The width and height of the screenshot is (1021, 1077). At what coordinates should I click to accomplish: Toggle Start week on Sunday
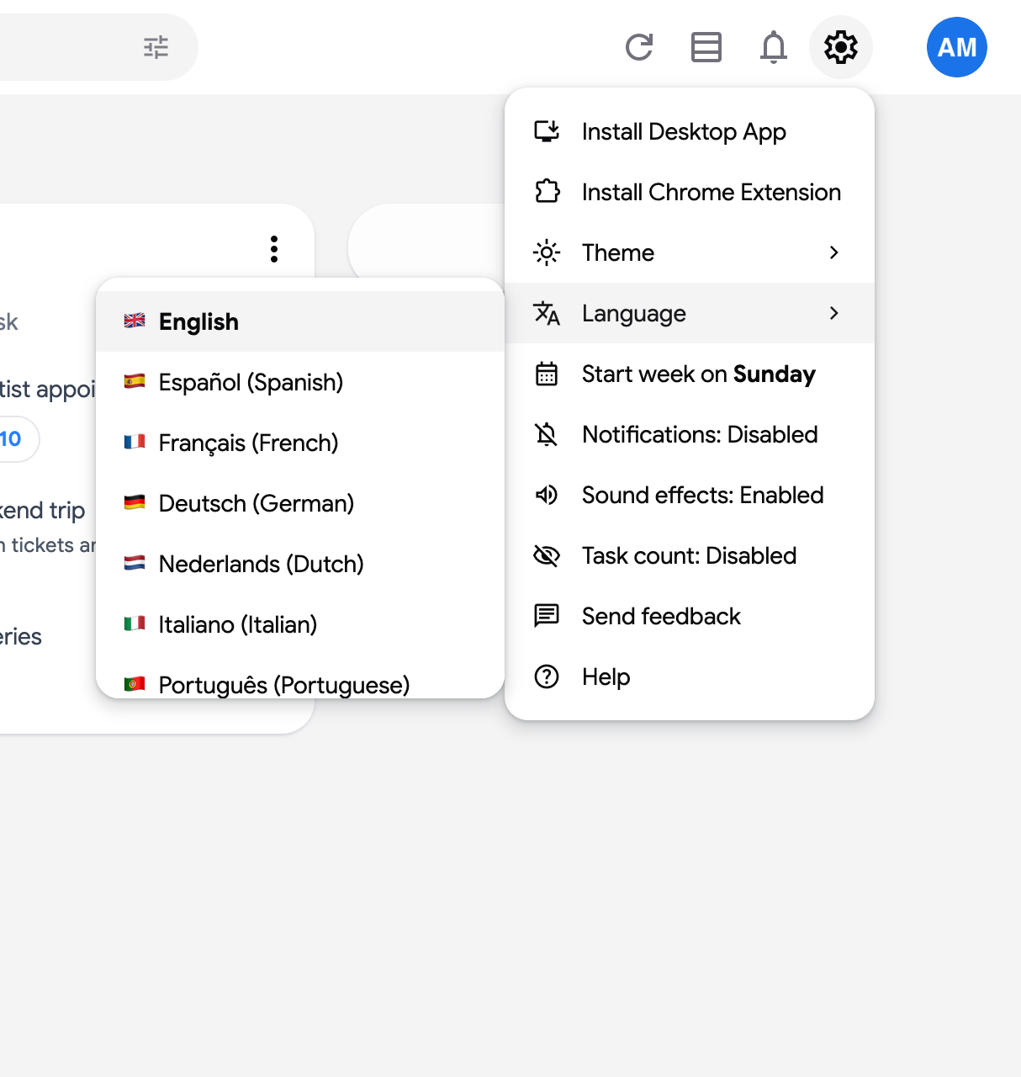point(690,374)
